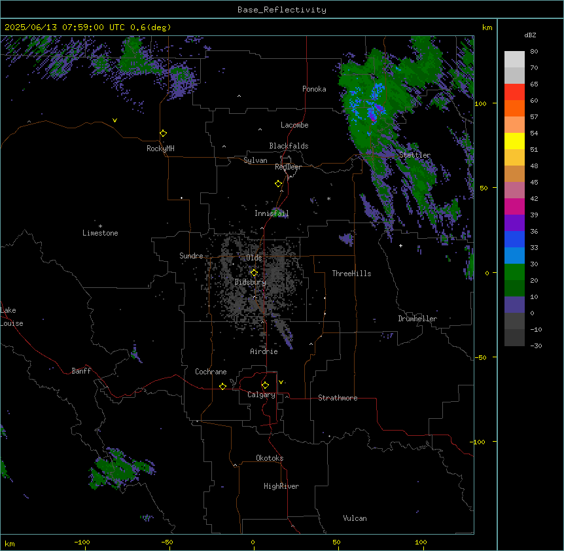
Task: Pick the light blue swatch between 33 and 30
Action: coord(514,256)
